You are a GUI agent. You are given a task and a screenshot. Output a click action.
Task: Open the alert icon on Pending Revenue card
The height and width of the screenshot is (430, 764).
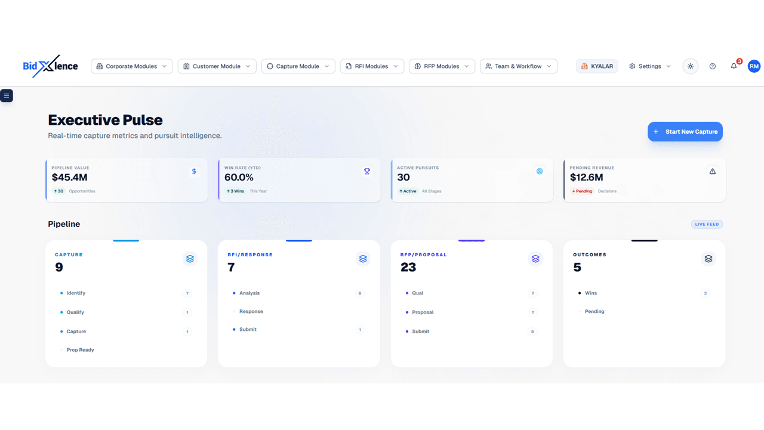pyautogui.click(x=712, y=171)
